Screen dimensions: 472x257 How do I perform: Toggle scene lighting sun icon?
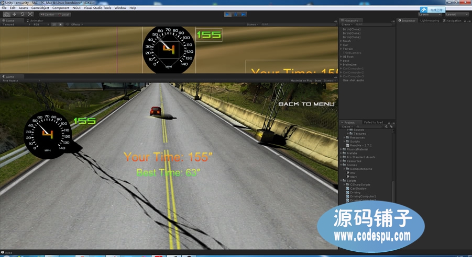click(60, 25)
